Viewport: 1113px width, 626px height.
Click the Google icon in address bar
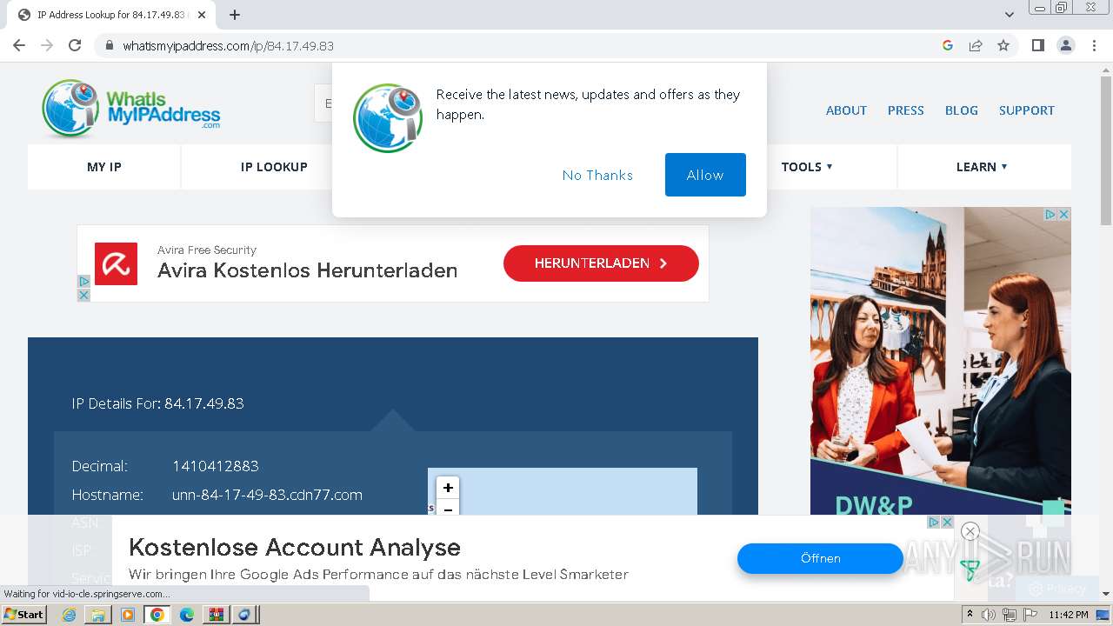(948, 45)
